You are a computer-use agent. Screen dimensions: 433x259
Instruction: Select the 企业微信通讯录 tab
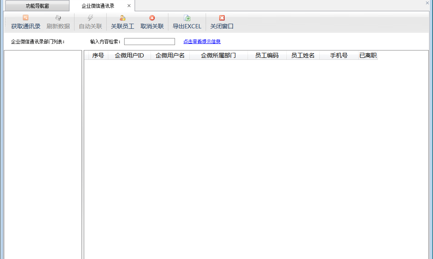(98, 6)
